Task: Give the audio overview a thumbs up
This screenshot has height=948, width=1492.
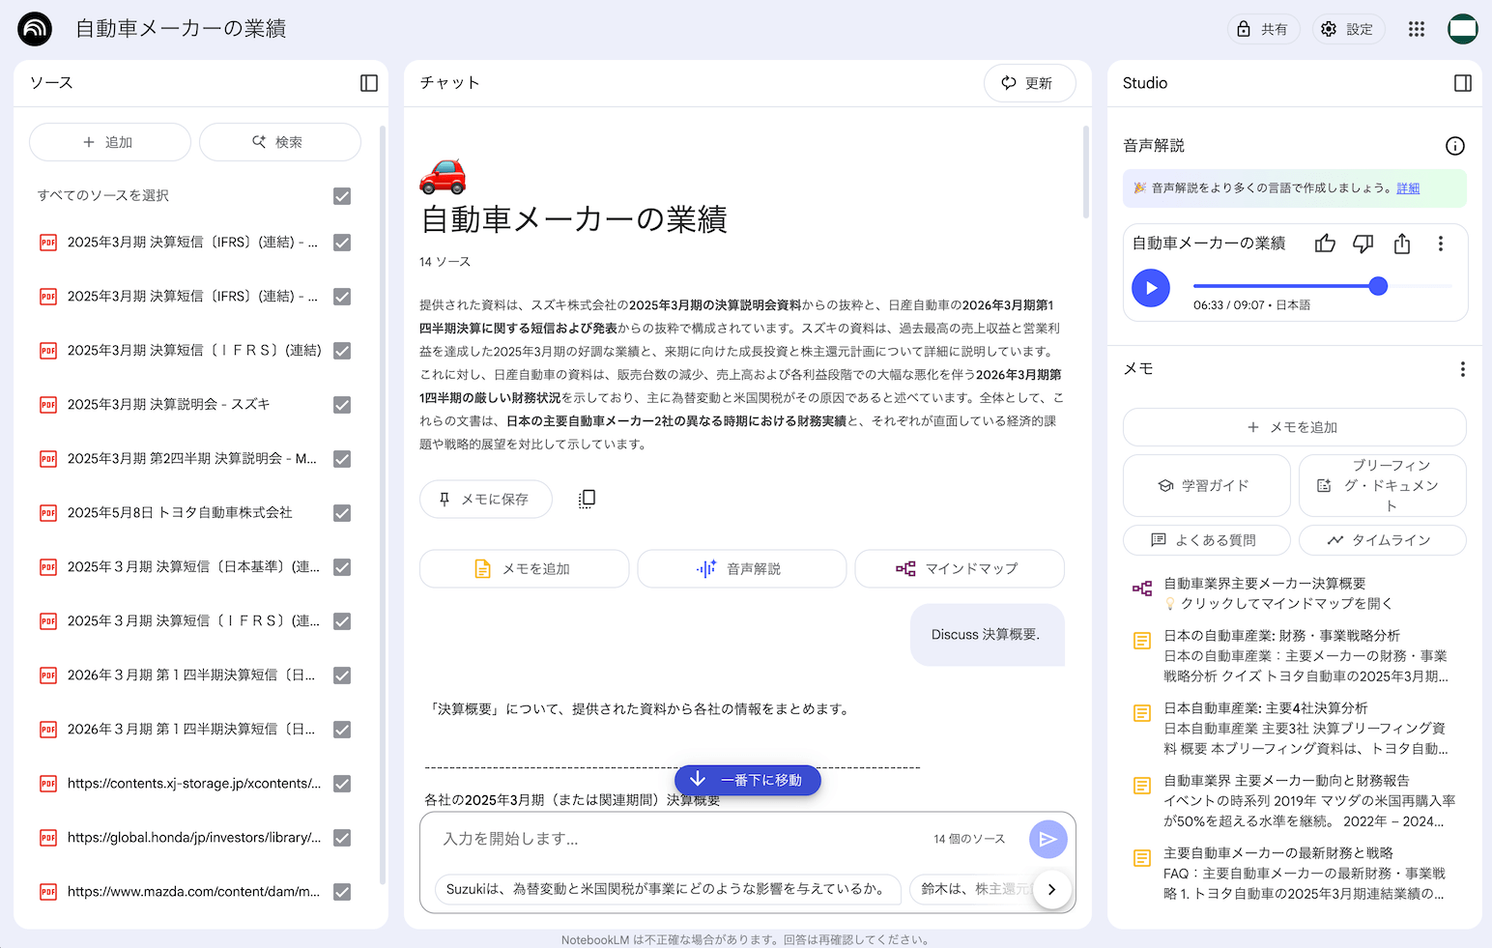Action: 1325,244
